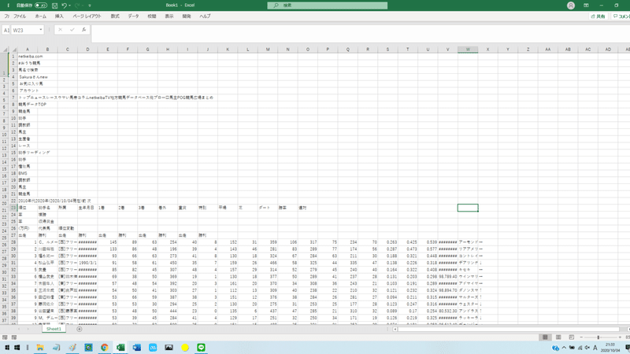
Task: Click the greyed Redo arrow icon
Action: coord(77,6)
